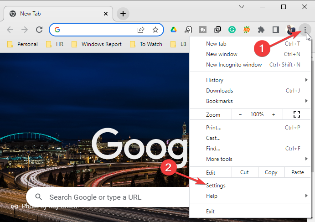Viewport: 315px width, 222px height.
Task: Open the Windows Report bookmarks folder
Action: [97, 44]
